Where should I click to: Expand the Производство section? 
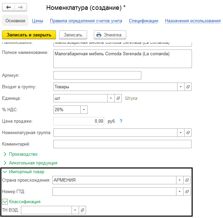(20, 154)
